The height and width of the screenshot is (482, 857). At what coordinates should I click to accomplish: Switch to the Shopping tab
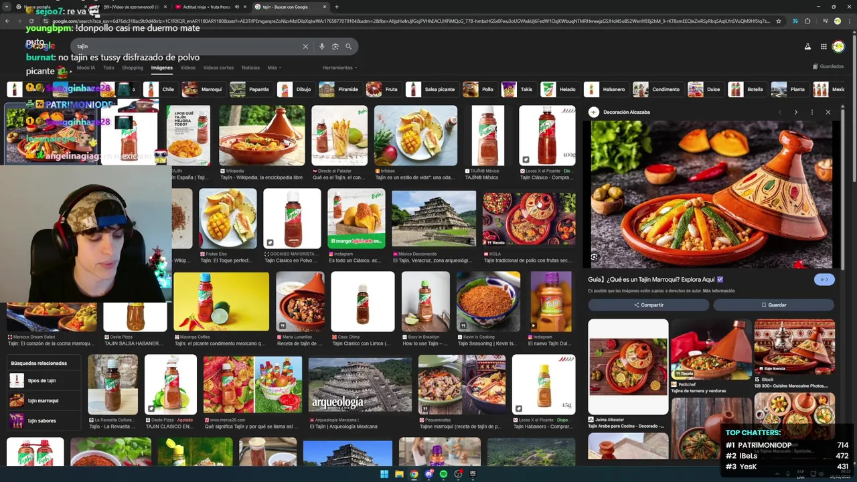133,68
